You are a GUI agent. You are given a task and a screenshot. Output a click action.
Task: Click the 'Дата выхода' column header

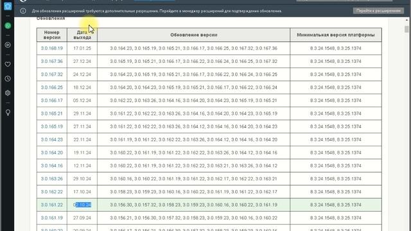(x=82, y=35)
